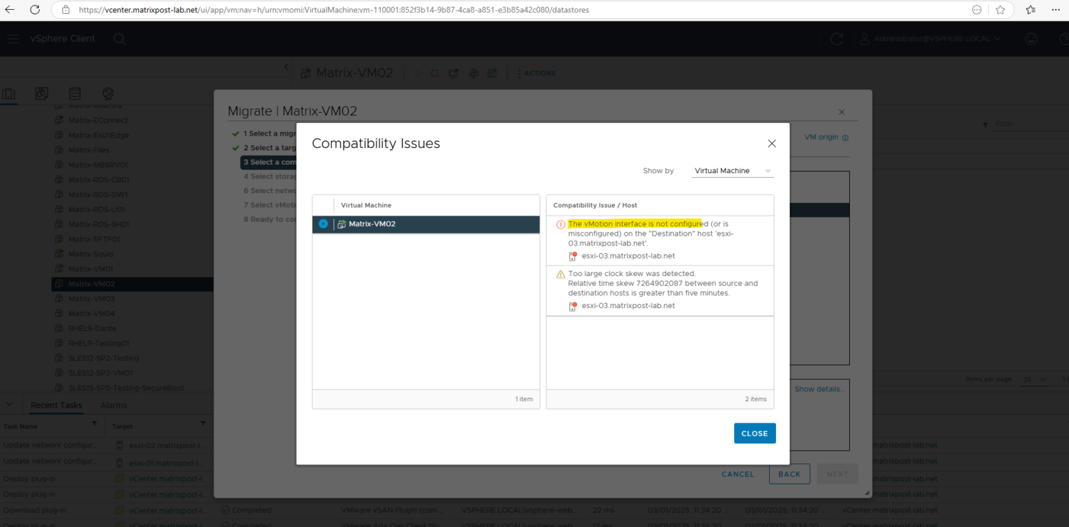Open the VMs and Templates inventory view

[42, 93]
